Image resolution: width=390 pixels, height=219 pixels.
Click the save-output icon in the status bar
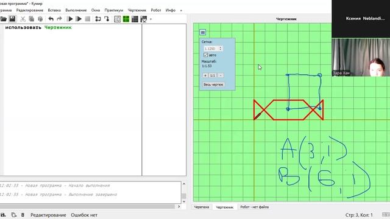coord(2,215)
